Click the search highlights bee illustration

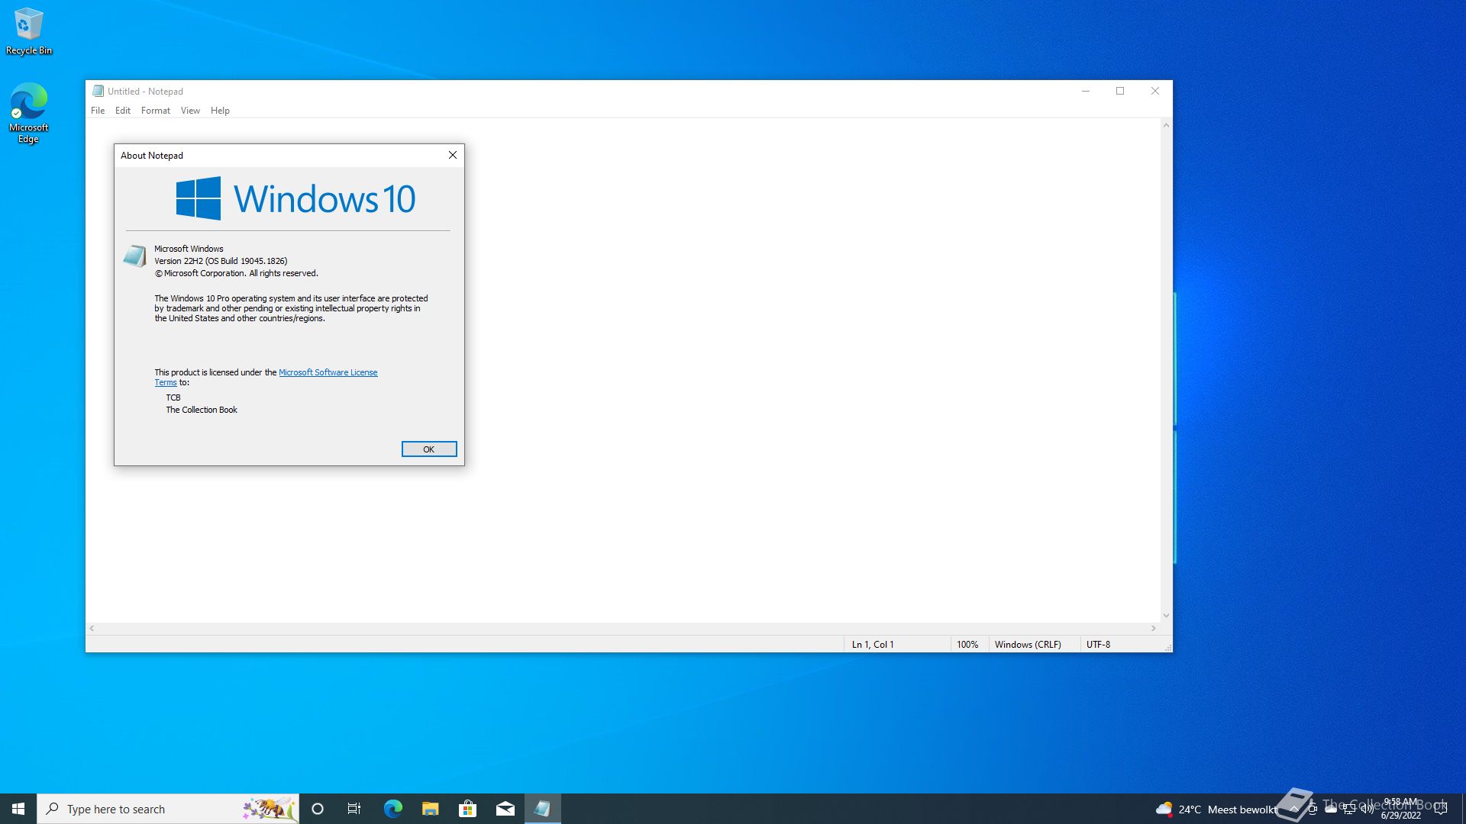click(x=269, y=809)
